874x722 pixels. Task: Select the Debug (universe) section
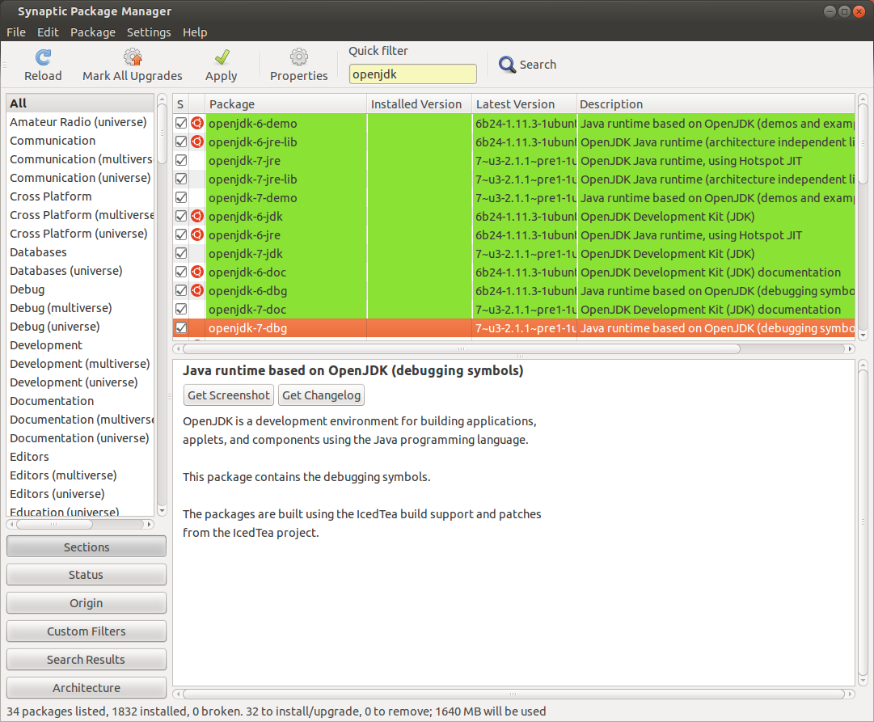pyautogui.click(x=80, y=327)
